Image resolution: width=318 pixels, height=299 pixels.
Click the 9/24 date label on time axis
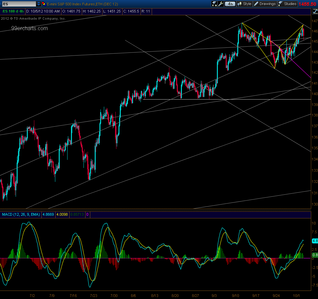pos(276,296)
